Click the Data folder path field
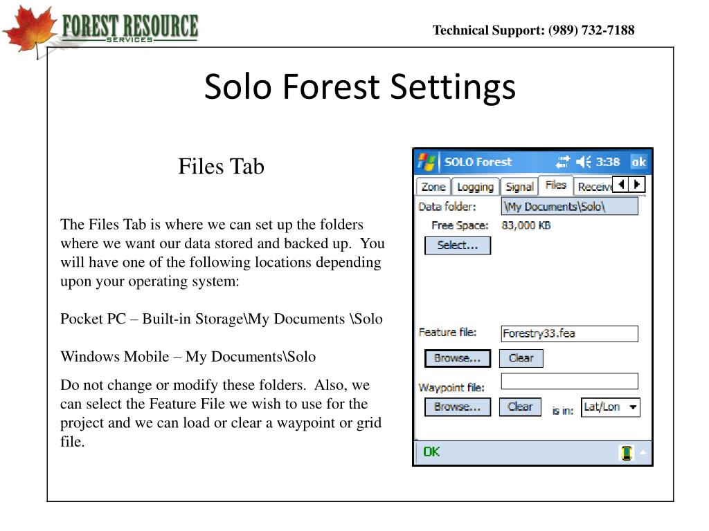 coord(569,207)
